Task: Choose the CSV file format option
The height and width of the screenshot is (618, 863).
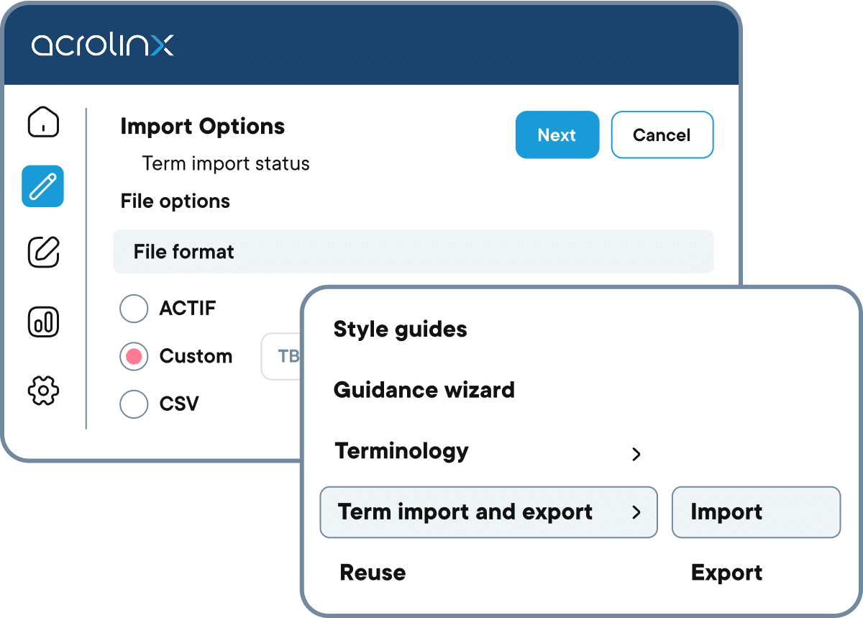Action: tap(134, 404)
